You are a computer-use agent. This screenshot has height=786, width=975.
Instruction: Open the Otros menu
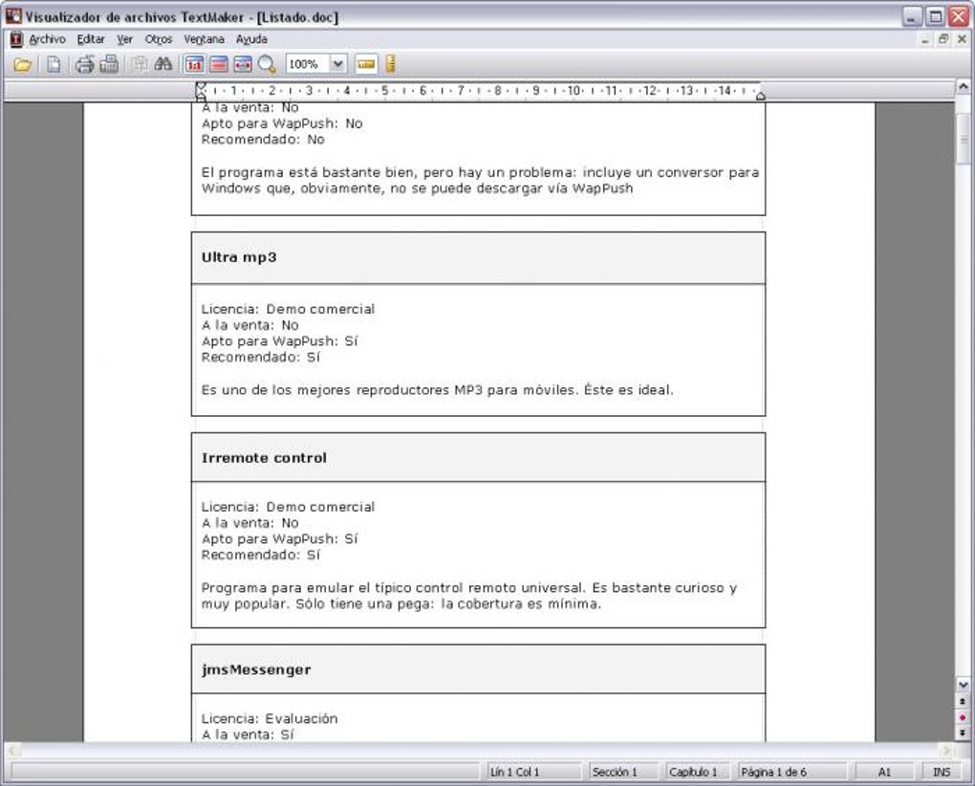159,39
